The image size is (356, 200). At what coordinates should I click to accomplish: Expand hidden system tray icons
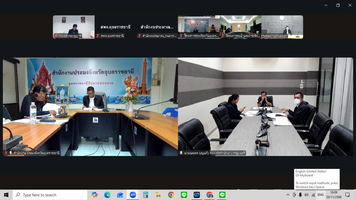point(288,195)
